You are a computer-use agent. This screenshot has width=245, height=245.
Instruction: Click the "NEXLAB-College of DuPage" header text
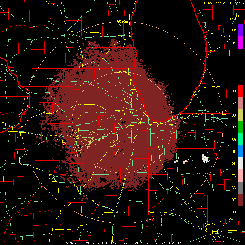[218, 3]
